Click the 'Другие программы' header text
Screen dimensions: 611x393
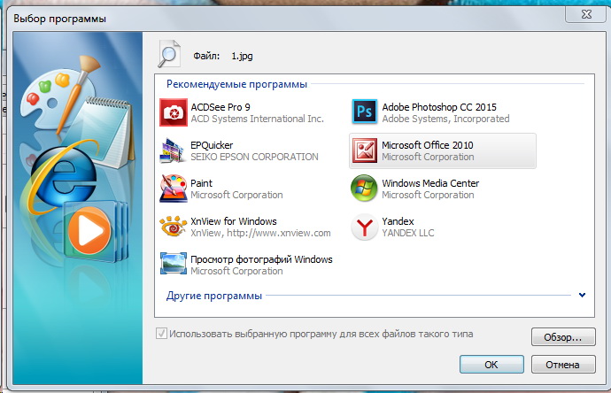[214, 296]
